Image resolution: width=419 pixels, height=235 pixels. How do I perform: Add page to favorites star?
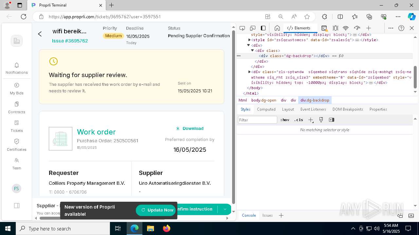tap(307, 17)
